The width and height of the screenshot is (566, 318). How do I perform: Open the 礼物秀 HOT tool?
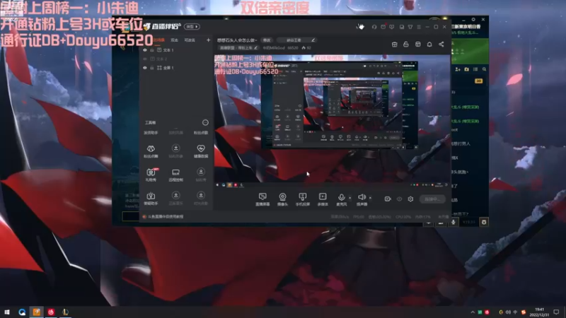click(x=151, y=175)
